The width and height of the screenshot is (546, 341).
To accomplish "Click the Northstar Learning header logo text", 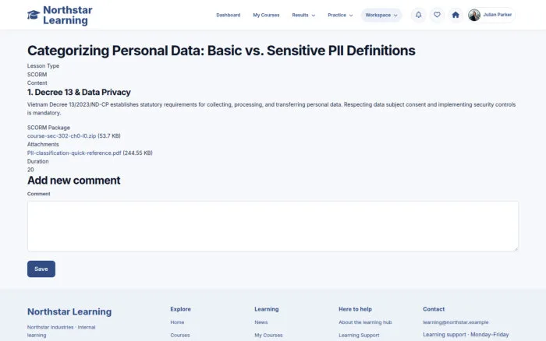I will (68, 15).
